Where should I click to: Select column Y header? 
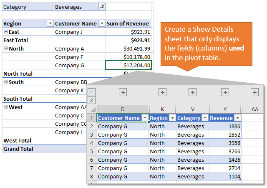(225, 109)
